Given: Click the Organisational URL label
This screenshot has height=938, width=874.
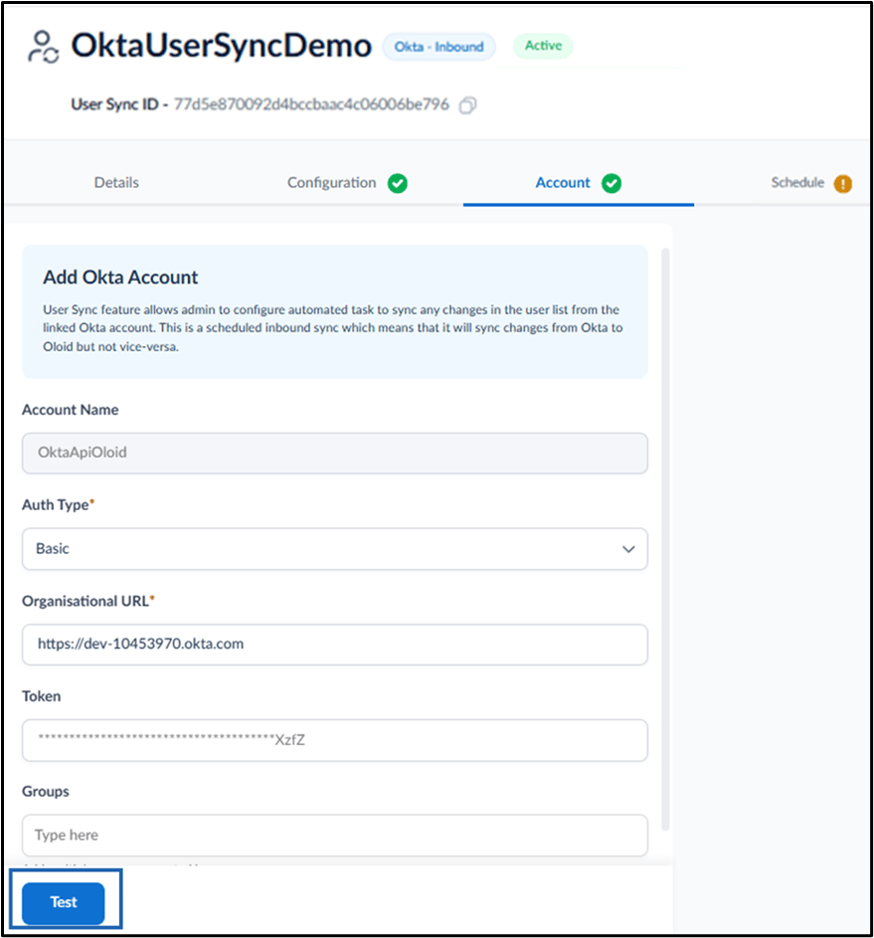Looking at the screenshot, I should (87, 601).
